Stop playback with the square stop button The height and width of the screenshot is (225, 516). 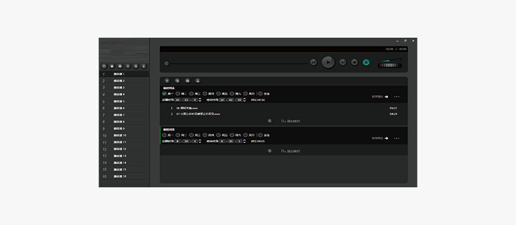click(x=354, y=62)
